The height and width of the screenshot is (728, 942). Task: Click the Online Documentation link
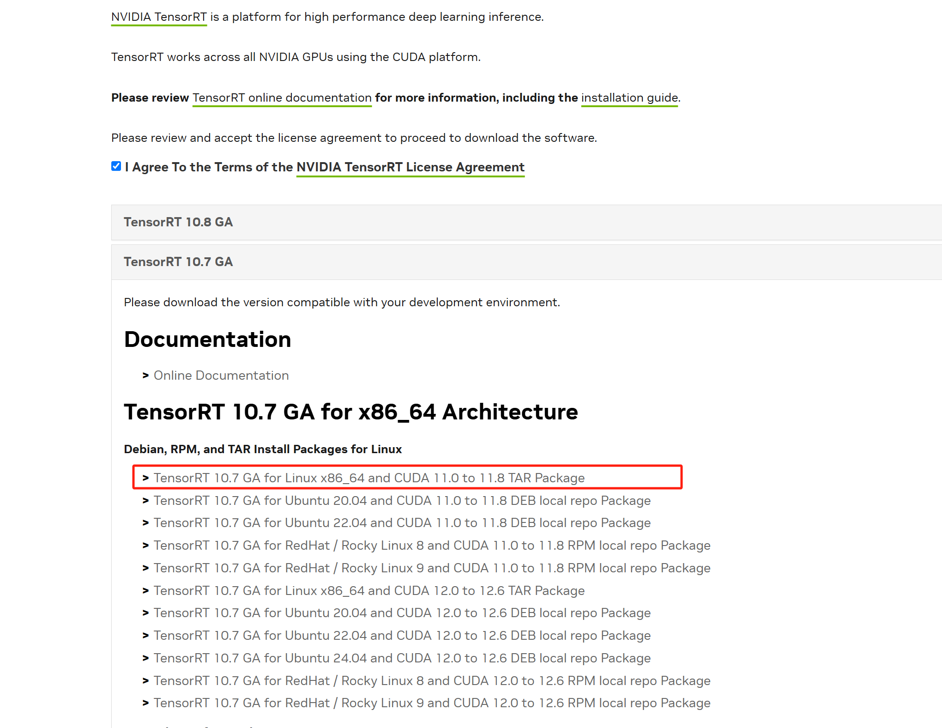point(221,376)
